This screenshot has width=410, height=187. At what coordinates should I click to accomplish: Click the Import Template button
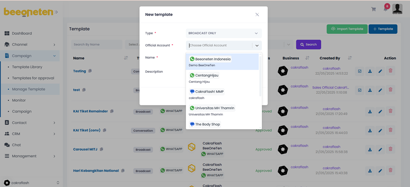(x=347, y=29)
